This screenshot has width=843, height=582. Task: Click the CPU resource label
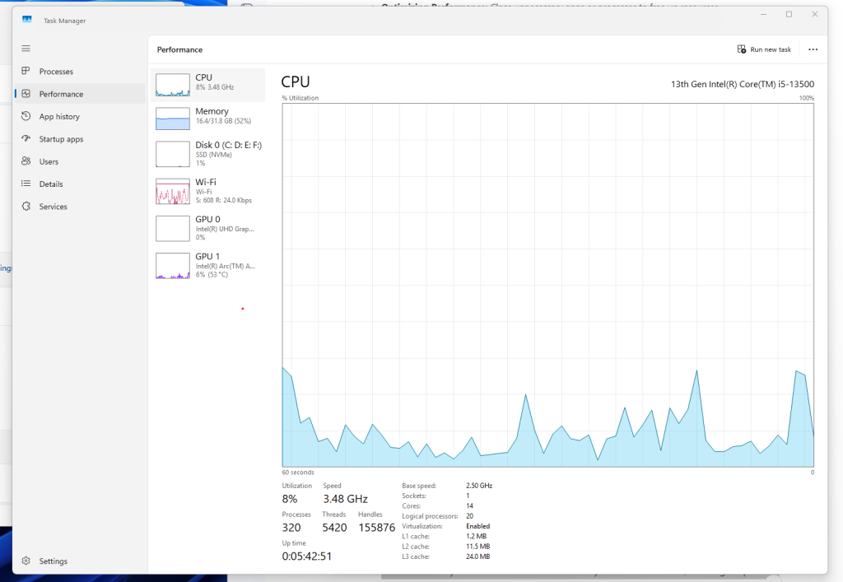click(204, 77)
